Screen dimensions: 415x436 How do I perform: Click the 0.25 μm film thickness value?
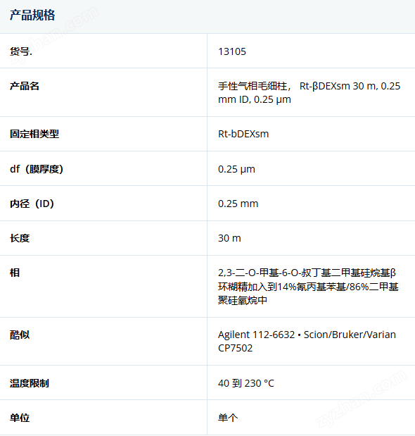tap(236, 169)
